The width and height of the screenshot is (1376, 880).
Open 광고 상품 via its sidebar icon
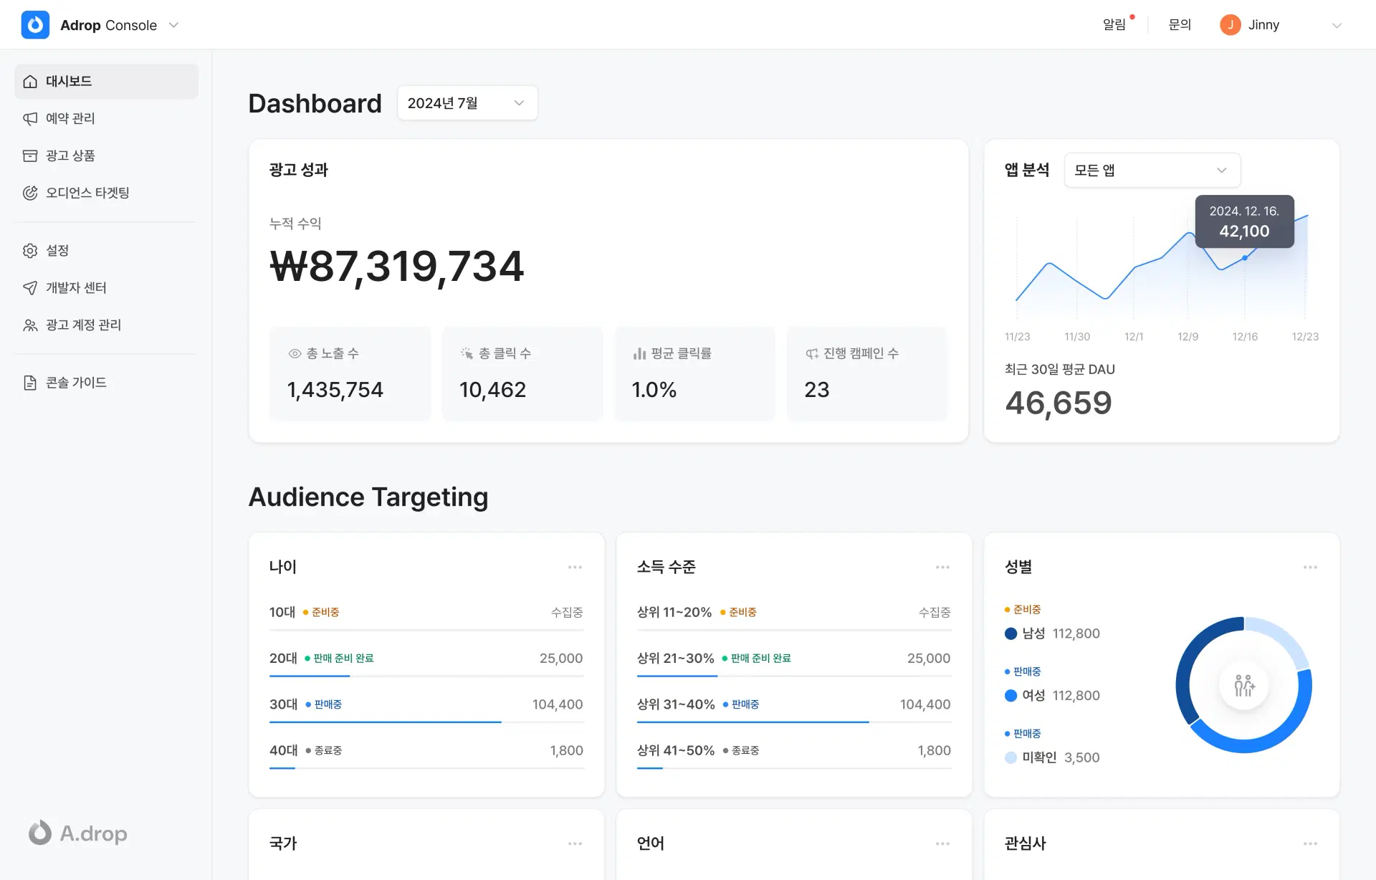pos(29,156)
